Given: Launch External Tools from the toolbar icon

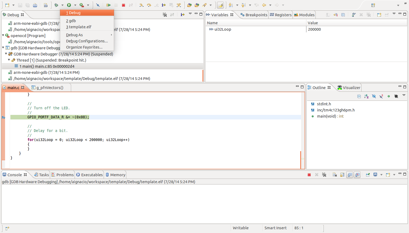Looking at the screenshot, I should (x=81, y=5).
